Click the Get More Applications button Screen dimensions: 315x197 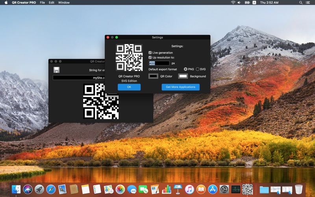(x=181, y=87)
